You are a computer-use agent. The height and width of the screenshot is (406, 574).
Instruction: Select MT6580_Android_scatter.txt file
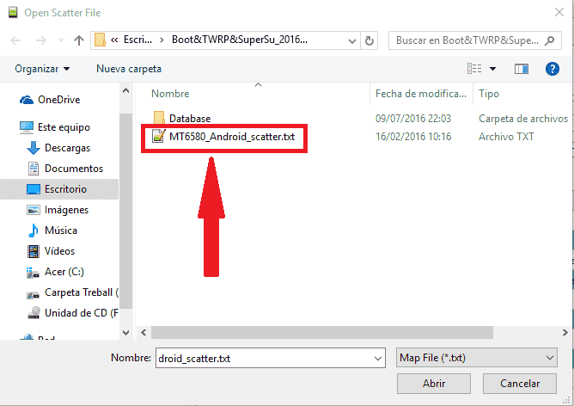232,137
